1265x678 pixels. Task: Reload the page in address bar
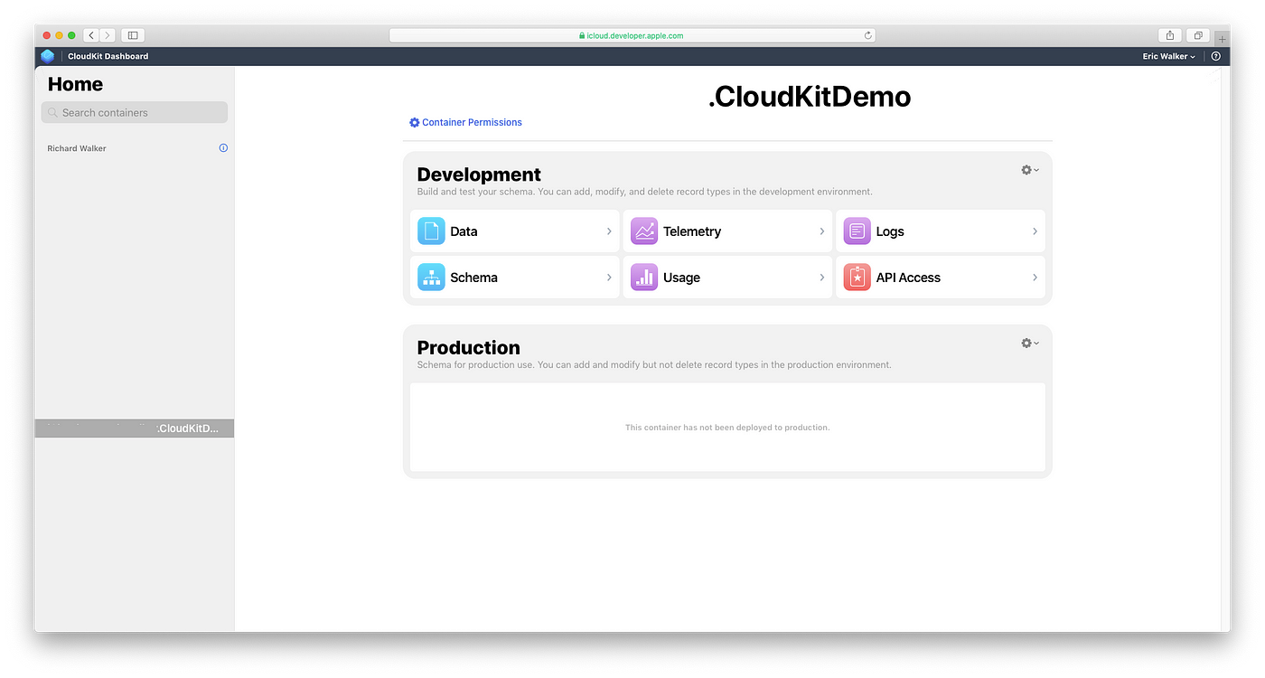pyautogui.click(x=868, y=35)
